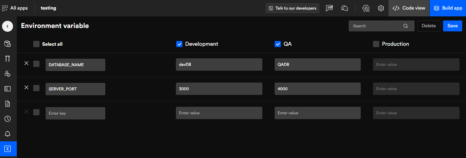This screenshot has height=158, width=466.
Task: Uncheck the QA environment checkbox
Action: (278, 44)
